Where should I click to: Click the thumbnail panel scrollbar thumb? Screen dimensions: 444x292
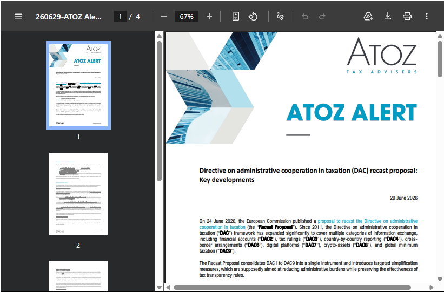[x=159, y=111]
